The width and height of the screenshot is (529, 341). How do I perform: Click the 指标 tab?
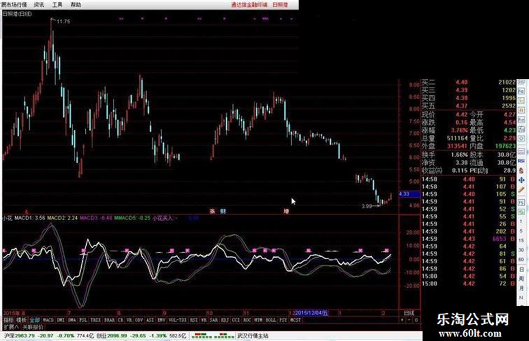point(8,320)
